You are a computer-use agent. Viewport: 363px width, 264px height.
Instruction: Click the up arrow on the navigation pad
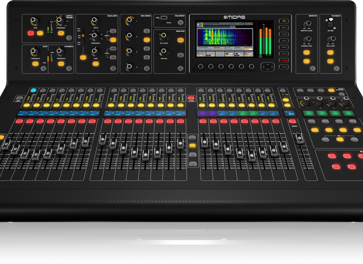point(267,64)
